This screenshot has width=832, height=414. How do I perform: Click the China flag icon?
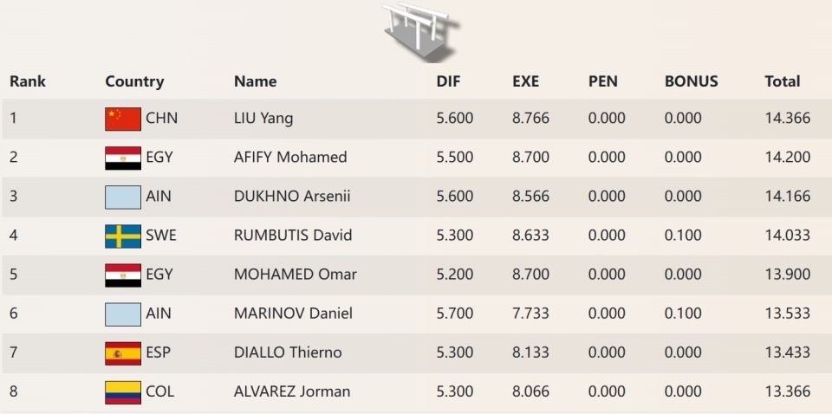(122, 119)
